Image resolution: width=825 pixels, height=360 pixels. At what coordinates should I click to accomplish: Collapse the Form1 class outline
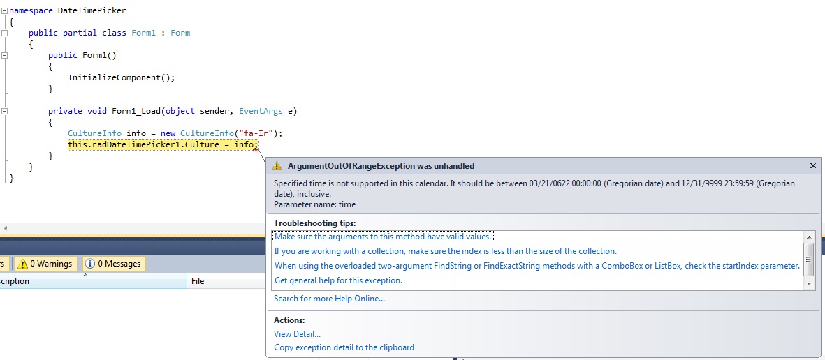[x=5, y=33]
